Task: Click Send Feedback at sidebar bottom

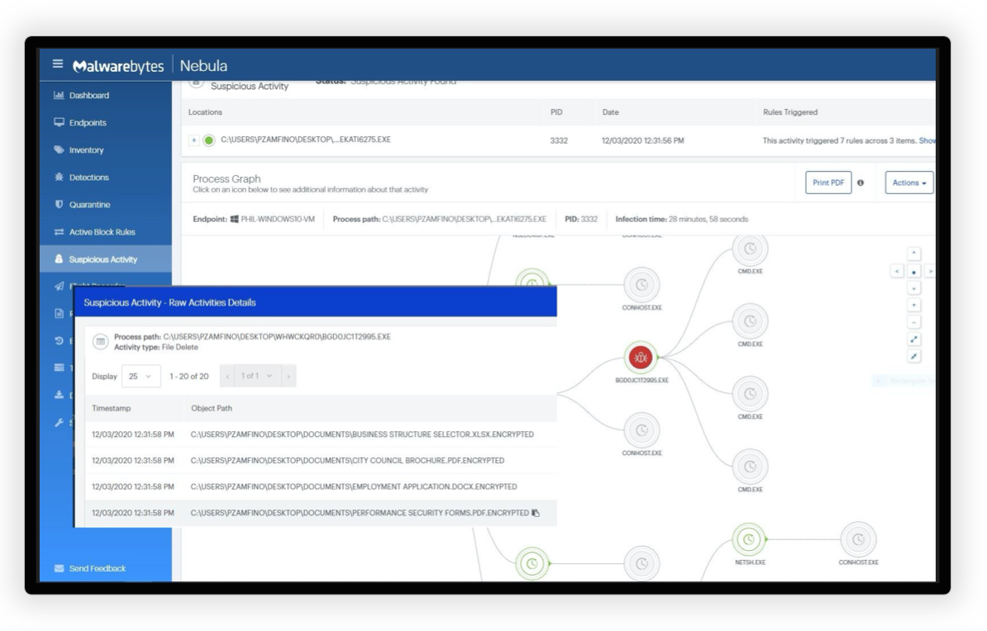Action: click(x=97, y=568)
